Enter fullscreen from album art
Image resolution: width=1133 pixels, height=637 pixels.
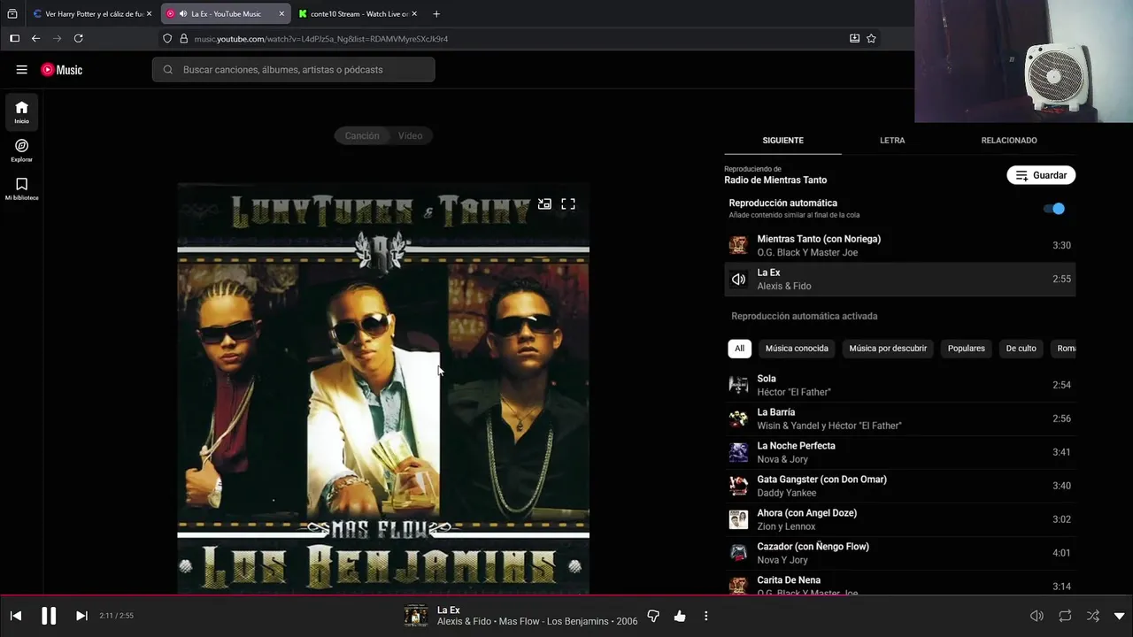point(568,203)
